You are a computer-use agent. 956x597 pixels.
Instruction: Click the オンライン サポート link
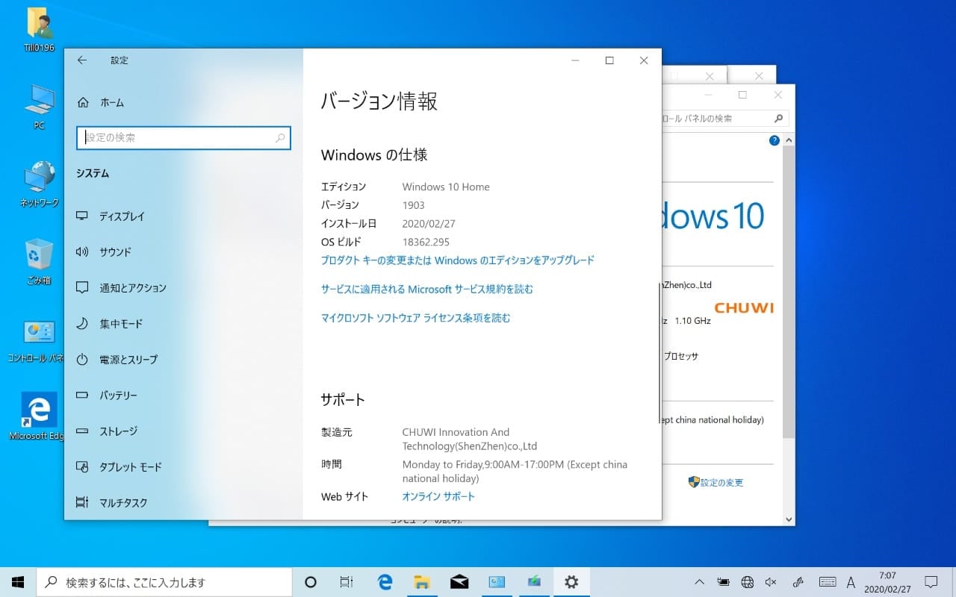point(438,496)
